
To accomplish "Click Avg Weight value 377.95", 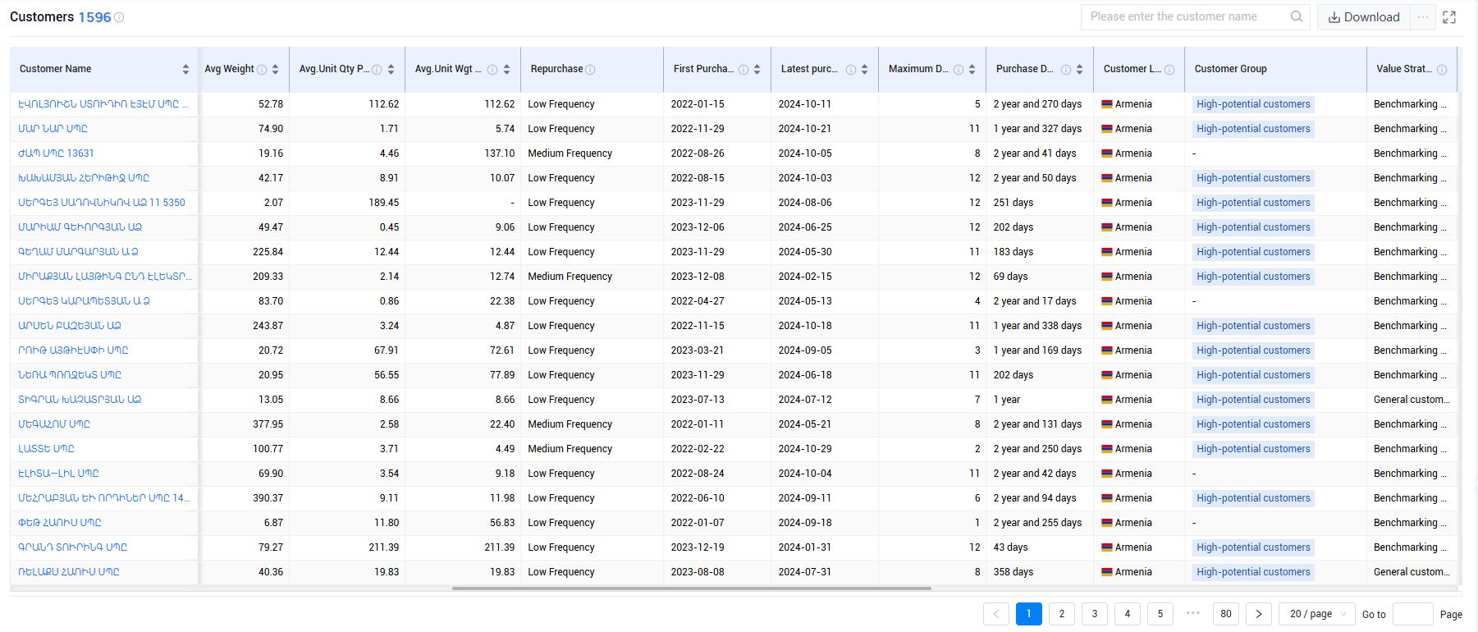I will point(268,424).
